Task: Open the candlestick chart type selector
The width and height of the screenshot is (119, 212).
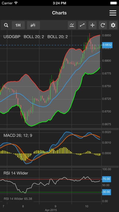Action: (x=33, y=25)
